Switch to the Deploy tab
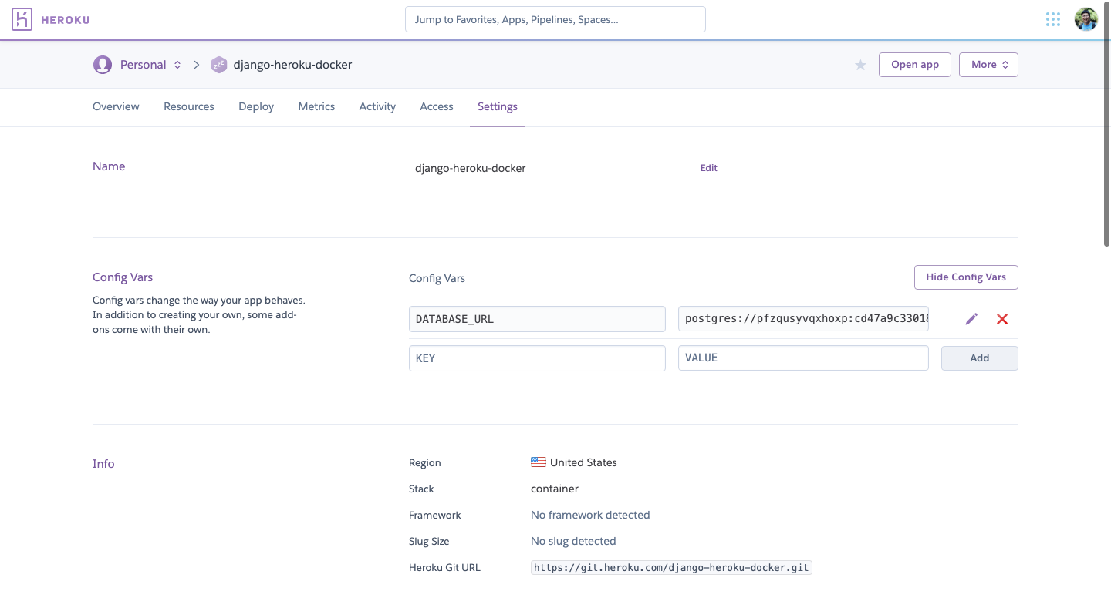The height and width of the screenshot is (608, 1111). [x=256, y=107]
